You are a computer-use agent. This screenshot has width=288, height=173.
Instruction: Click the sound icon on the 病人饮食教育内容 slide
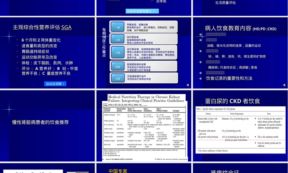pos(284,85)
